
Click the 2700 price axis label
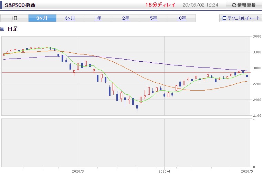257,84
